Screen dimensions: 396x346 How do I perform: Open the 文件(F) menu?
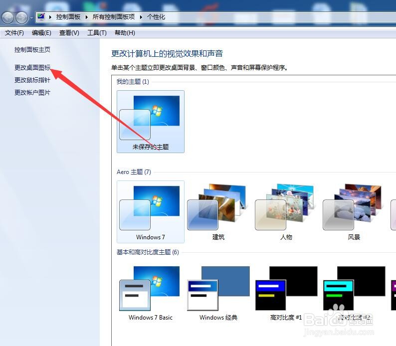tap(14, 33)
